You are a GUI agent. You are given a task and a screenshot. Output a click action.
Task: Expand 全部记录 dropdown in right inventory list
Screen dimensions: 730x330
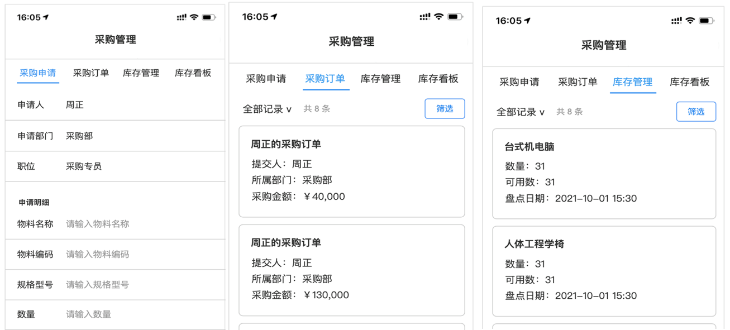tap(521, 112)
